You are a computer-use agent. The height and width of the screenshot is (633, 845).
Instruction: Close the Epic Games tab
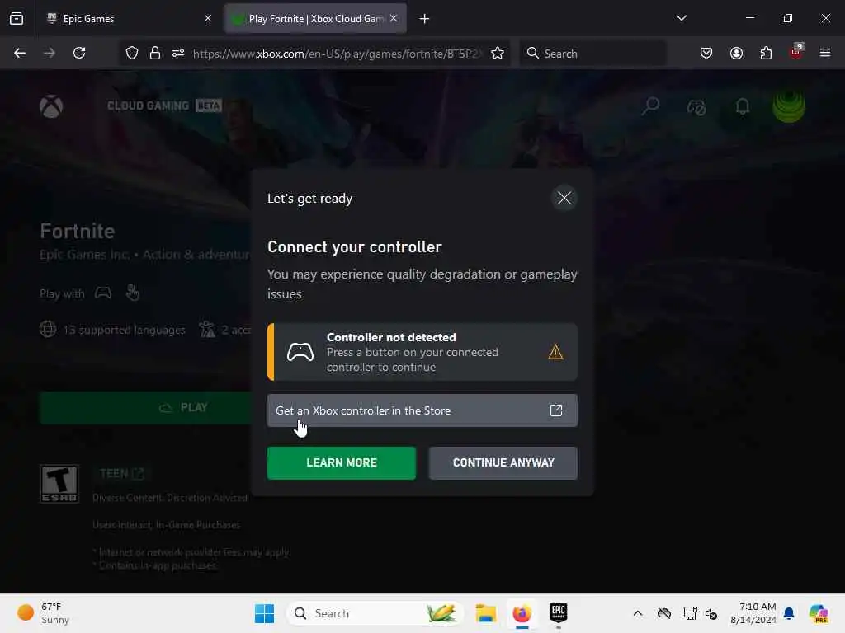[208, 19]
